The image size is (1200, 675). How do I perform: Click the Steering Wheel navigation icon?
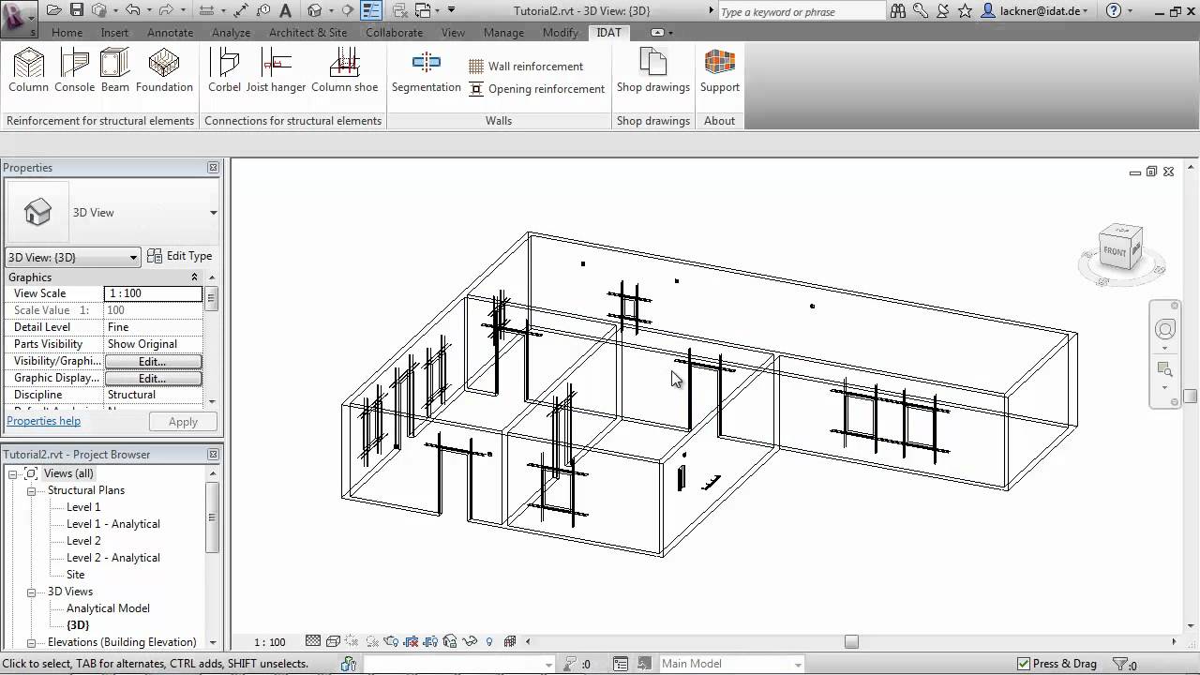[x=1164, y=329]
